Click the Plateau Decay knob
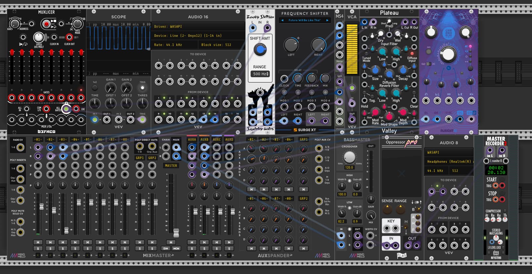 click(x=403, y=70)
